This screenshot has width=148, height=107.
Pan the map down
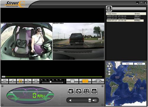pos(109,69)
